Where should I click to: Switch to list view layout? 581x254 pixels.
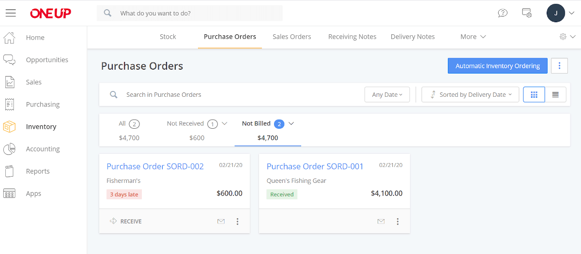pos(556,95)
